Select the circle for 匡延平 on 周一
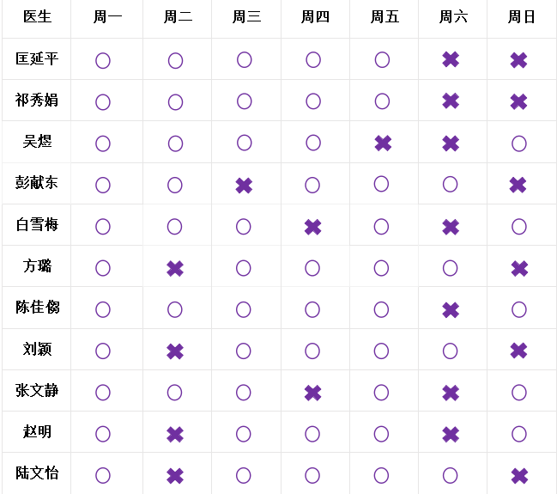 click(103, 60)
